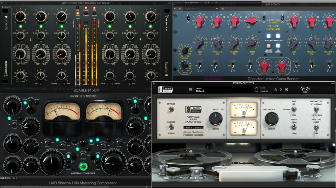The width and height of the screenshot is (336, 188).
Task: Click the TREBLE gain knob on Curve Bender
Action: [x=252, y=43]
